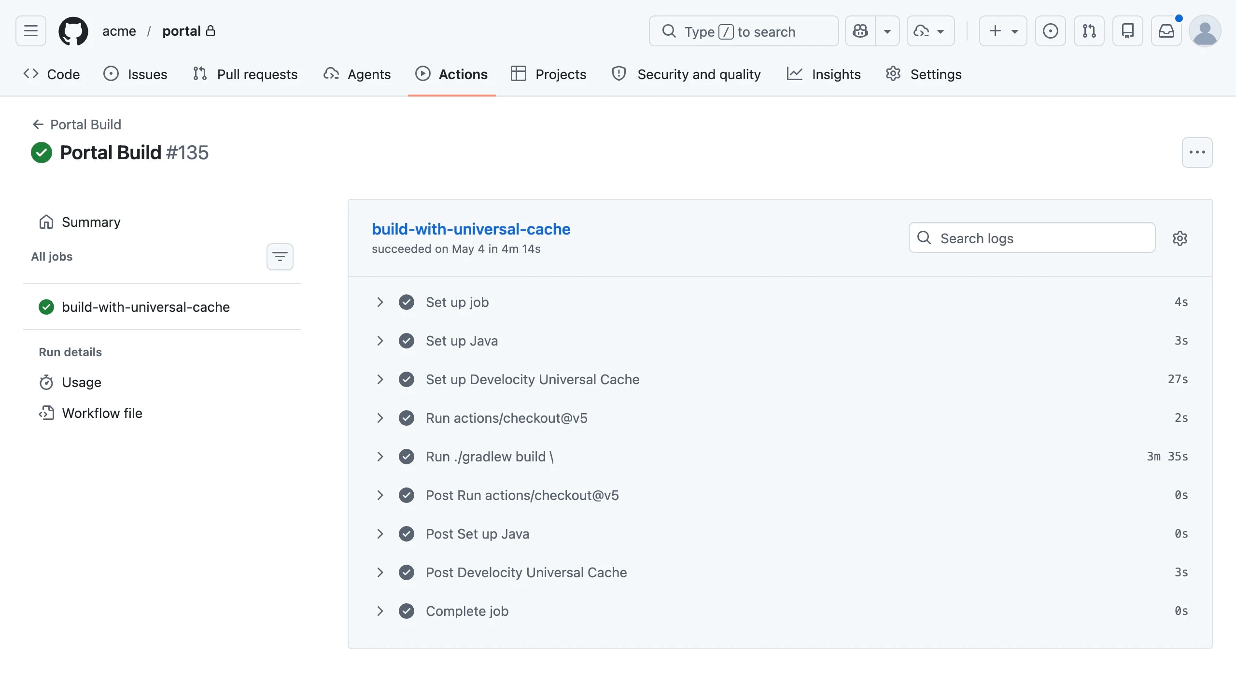
Task: Expand Post Develocity Universal Cache step
Action: pyautogui.click(x=780, y=572)
